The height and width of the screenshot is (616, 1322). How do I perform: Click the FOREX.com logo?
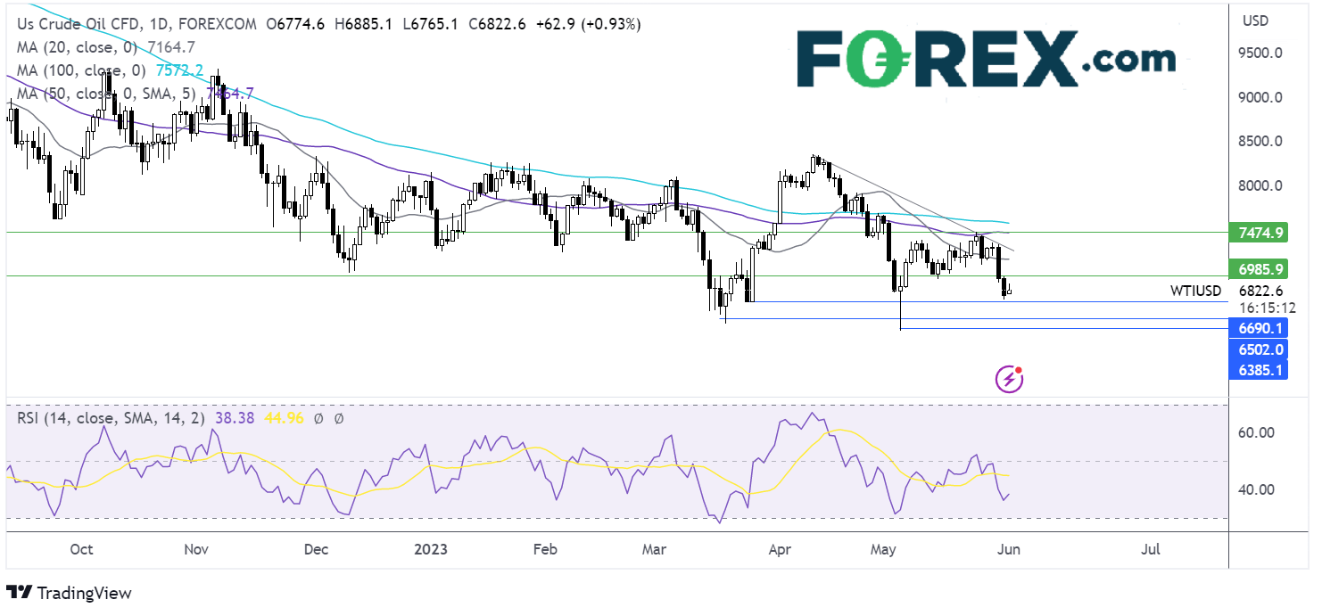986,58
